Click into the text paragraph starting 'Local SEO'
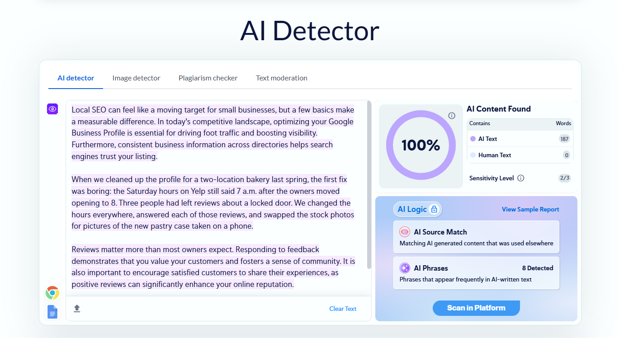The width and height of the screenshot is (619, 338). [x=213, y=133]
